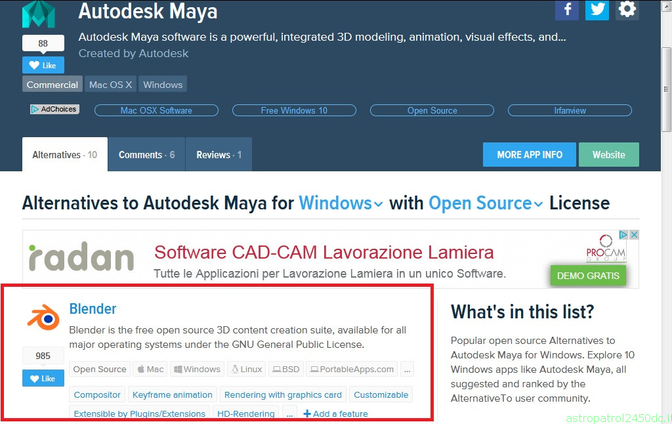The height and width of the screenshot is (424, 672).
Task: Click the Commercial license tag
Action: pyautogui.click(x=52, y=85)
